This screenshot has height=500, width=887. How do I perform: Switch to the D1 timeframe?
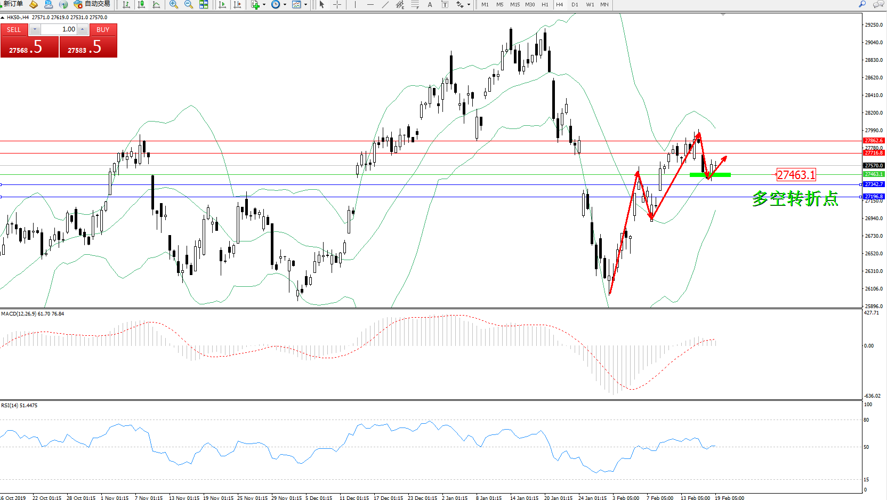coord(575,4)
